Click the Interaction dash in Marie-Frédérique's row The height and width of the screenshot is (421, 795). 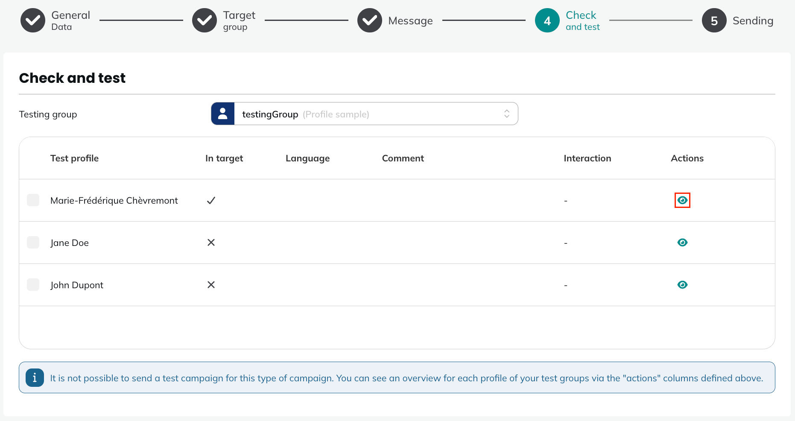click(x=566, y=201)
